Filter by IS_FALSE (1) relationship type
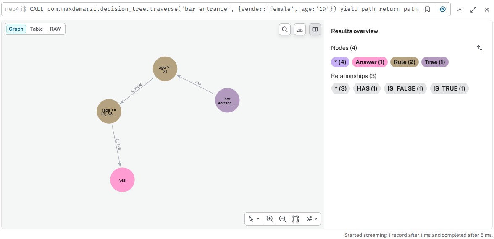This screenshot has height=239, width=494. 405,88
